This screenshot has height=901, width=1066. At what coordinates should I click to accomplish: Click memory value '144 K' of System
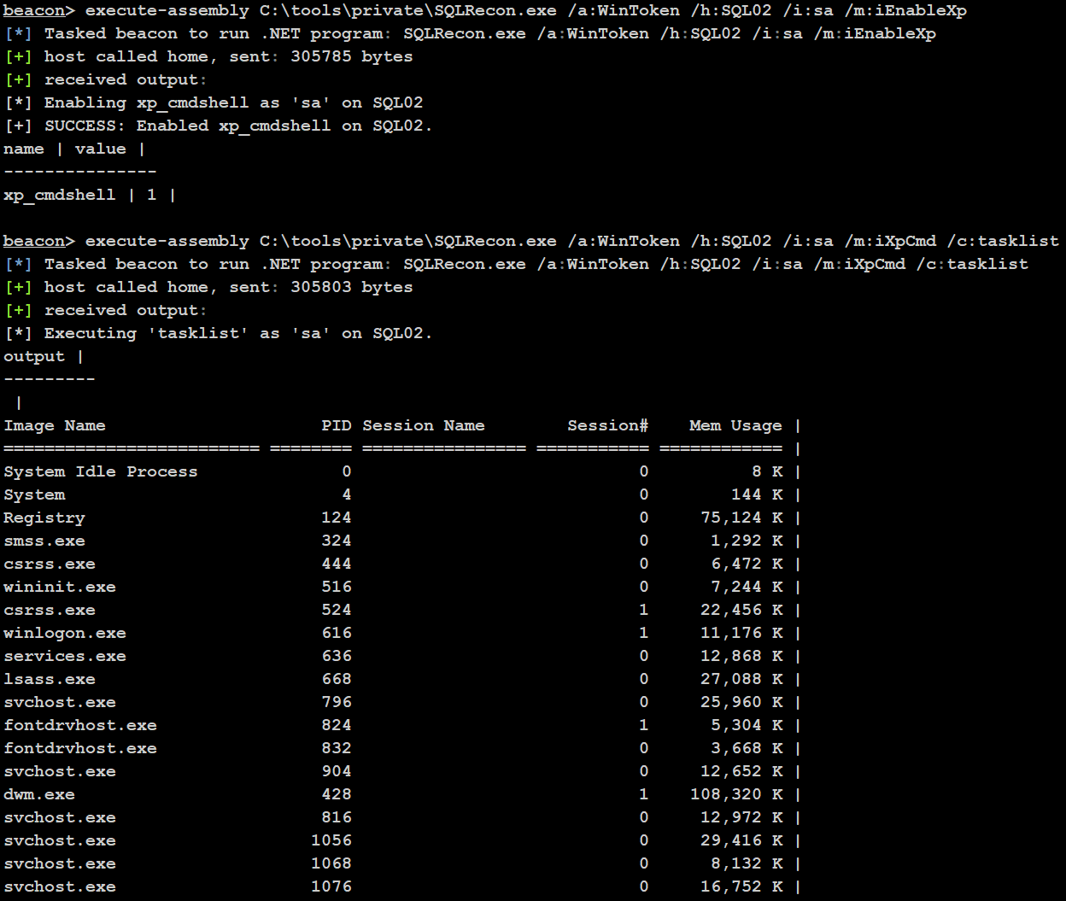[x=757, y=494]
